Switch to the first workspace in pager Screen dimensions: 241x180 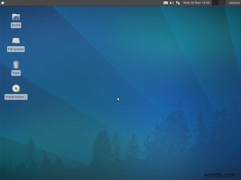tap(215, 2)
